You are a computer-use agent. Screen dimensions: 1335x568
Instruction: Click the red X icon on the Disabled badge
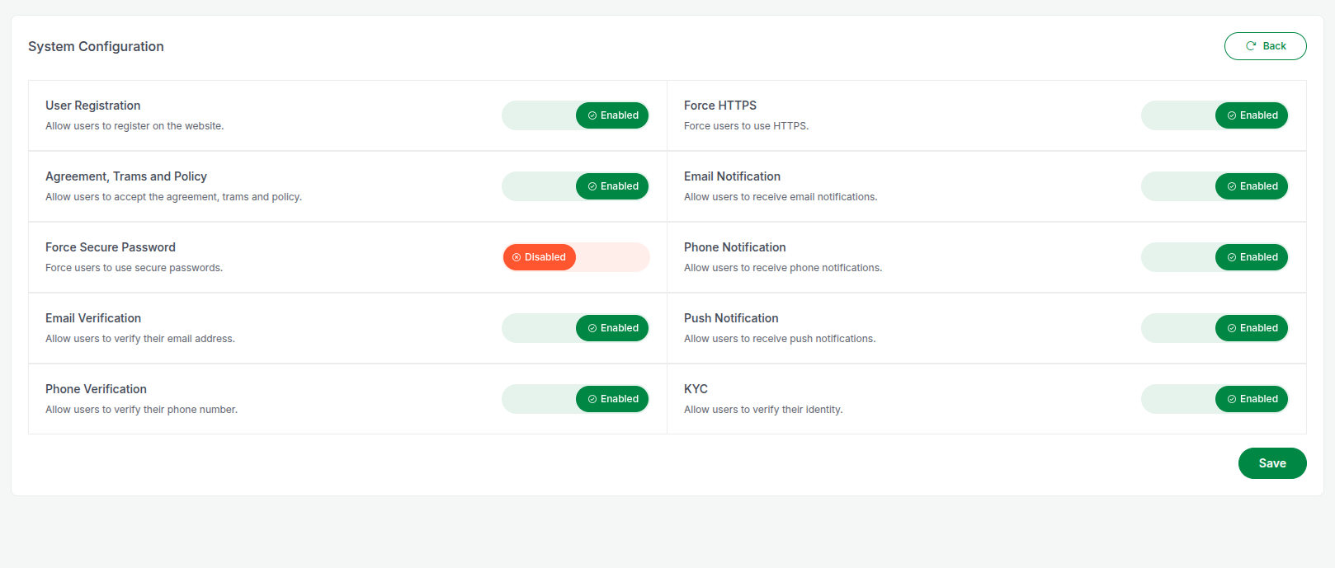coord(517,257)
